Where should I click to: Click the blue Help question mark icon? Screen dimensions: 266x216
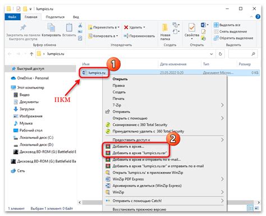tap(258, 17)
